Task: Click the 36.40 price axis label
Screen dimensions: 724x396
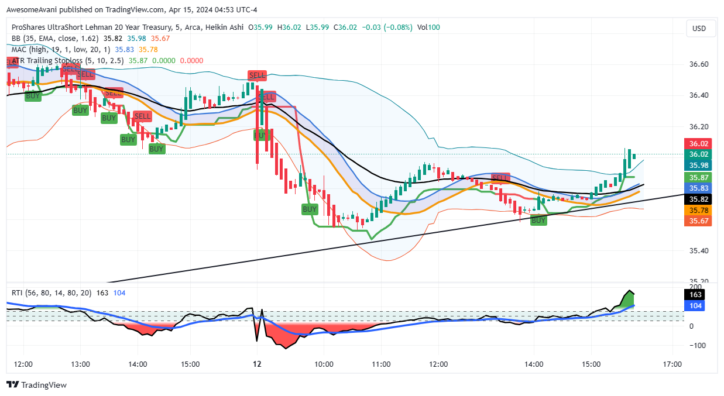Action: coord(699,95)
